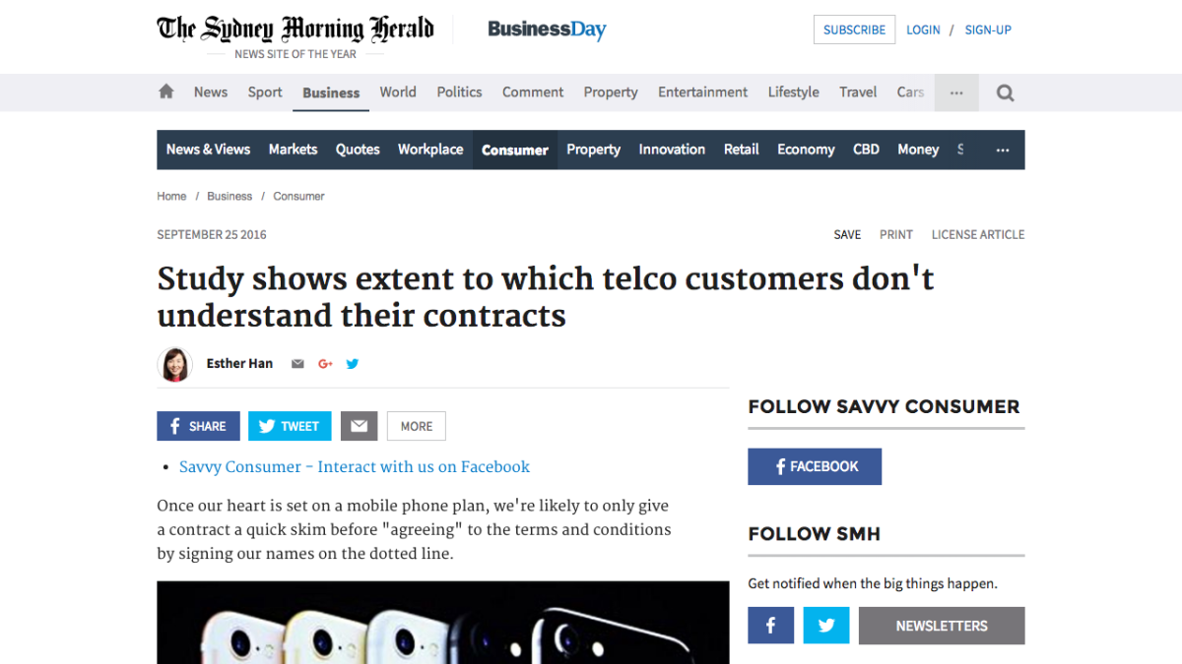Open the Savvy Consumer Facebook link
Screen dimensions: 1182x664
355,466
